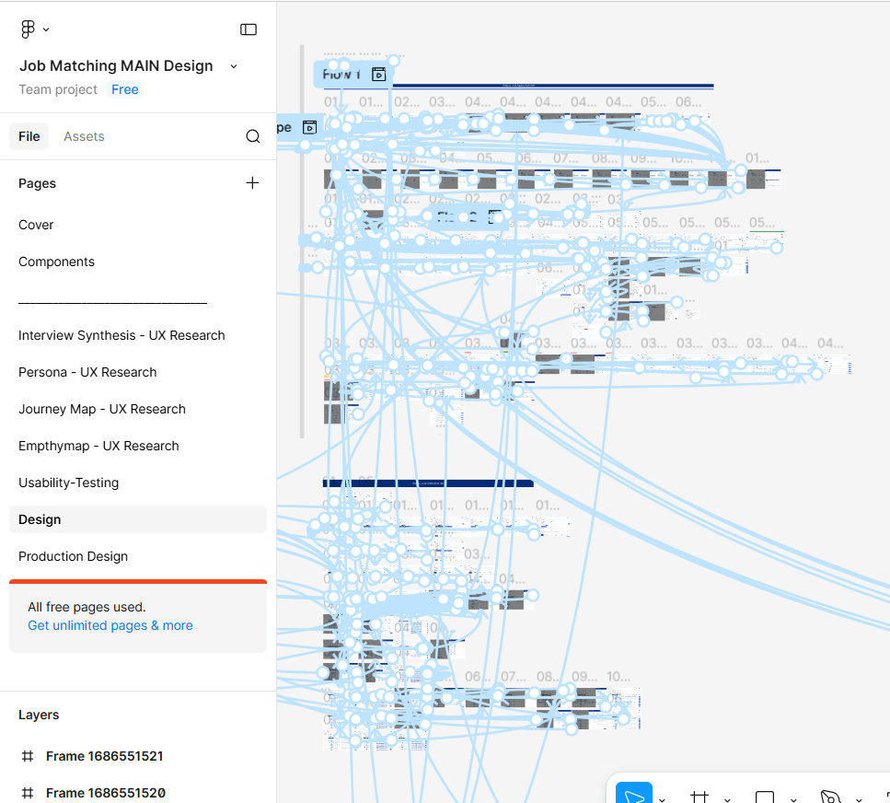Open search in the file panel
Image resolution: width=890 pixels, height=803 pixels.
click(x=253, y=136)
